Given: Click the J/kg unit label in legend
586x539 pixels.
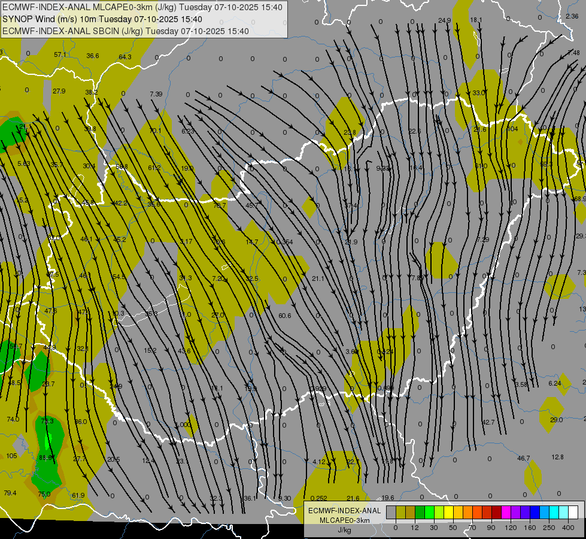Looking at the screenshot, I should 344,529.
